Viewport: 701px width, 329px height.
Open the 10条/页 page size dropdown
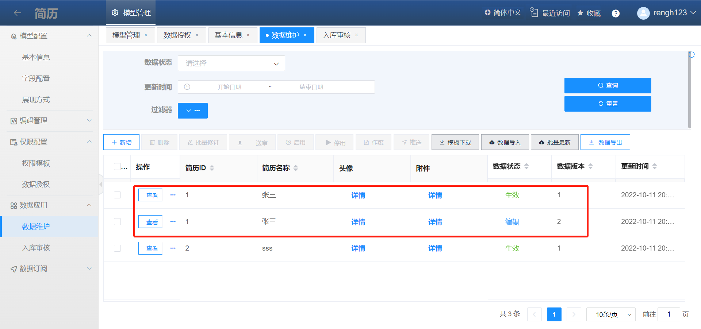[x=610, y=314]
